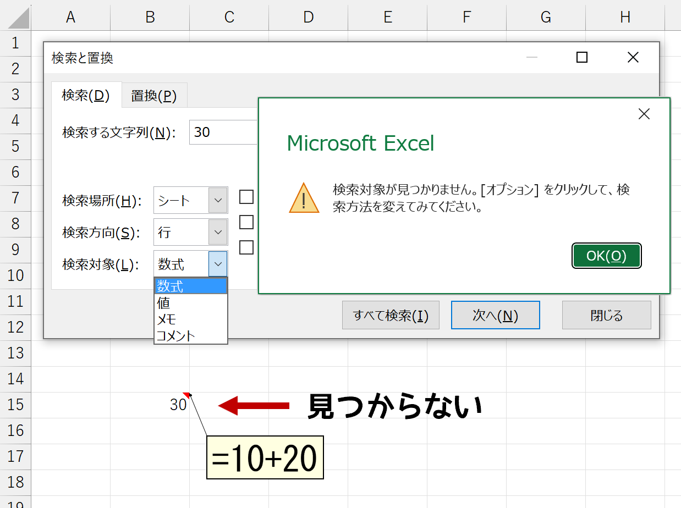Click the 閉じる button
The image size is (681, 508).
click(x=606, y=315)
